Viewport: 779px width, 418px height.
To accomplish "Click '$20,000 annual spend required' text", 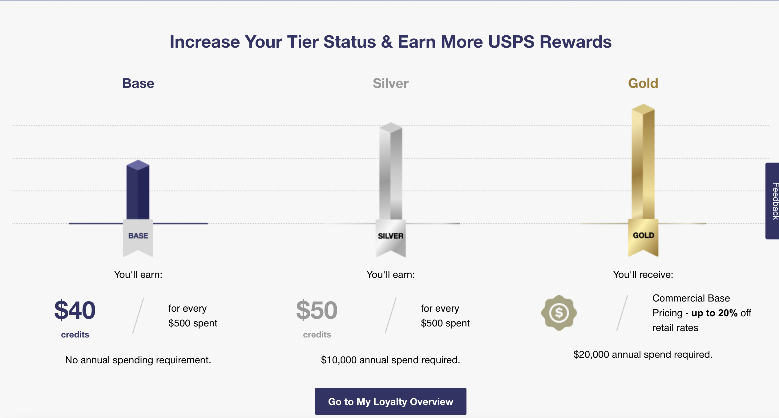I will click(643, 354).
